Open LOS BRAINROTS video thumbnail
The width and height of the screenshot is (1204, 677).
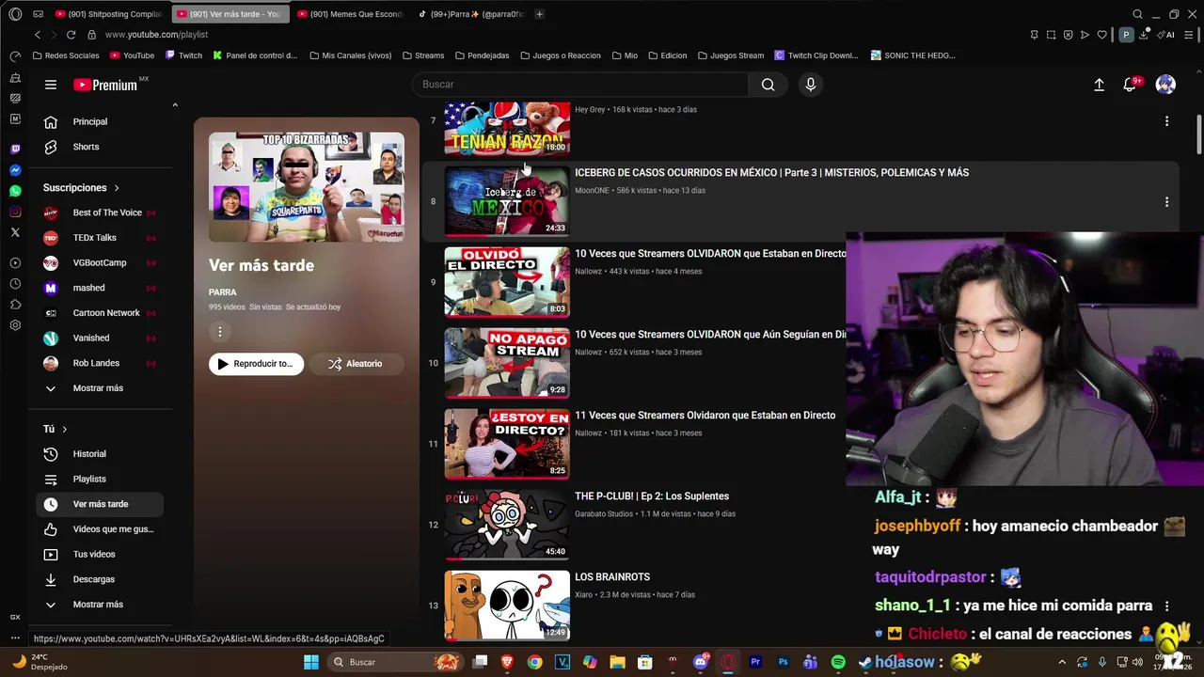(507, 605)
